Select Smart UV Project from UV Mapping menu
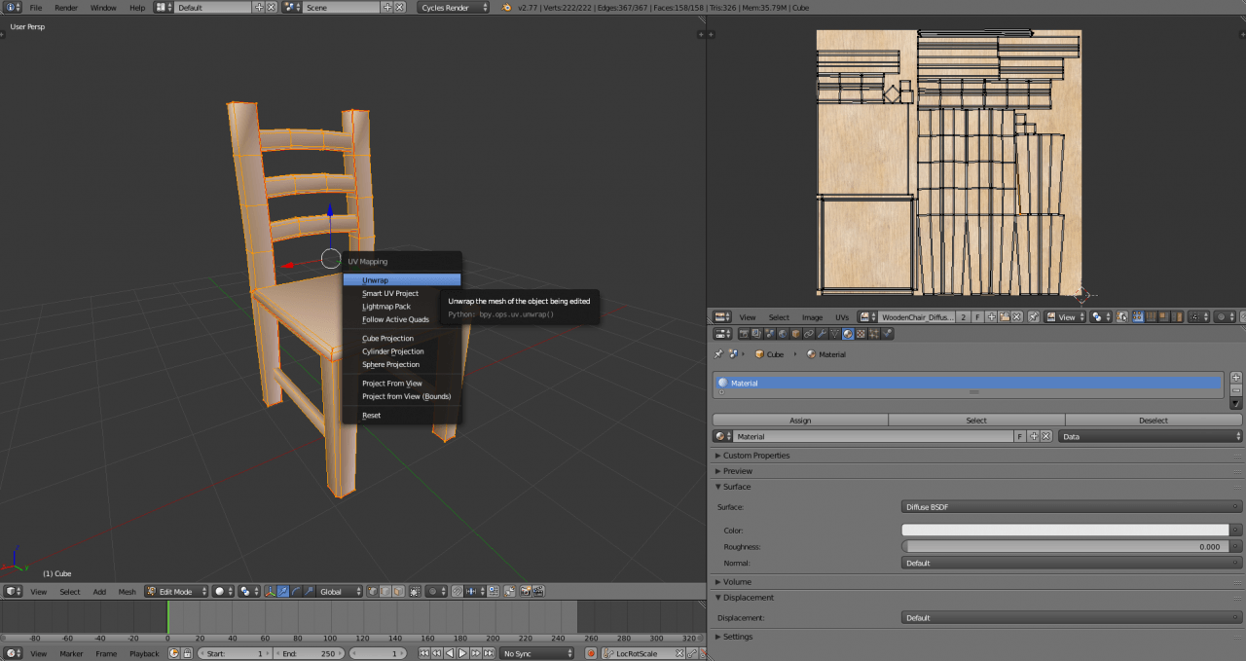Image resolution: width=1246 pixels, height=661 pixels. (389, 293)
